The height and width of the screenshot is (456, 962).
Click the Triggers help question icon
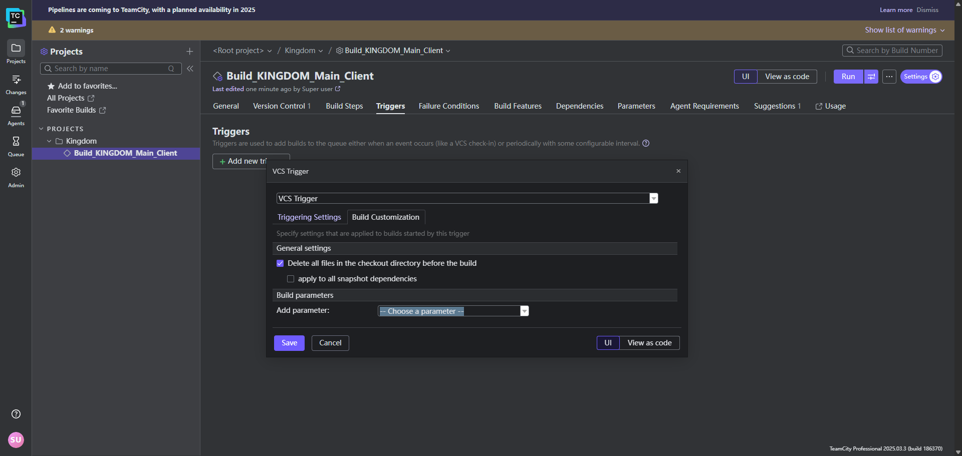tap(646, 144)
